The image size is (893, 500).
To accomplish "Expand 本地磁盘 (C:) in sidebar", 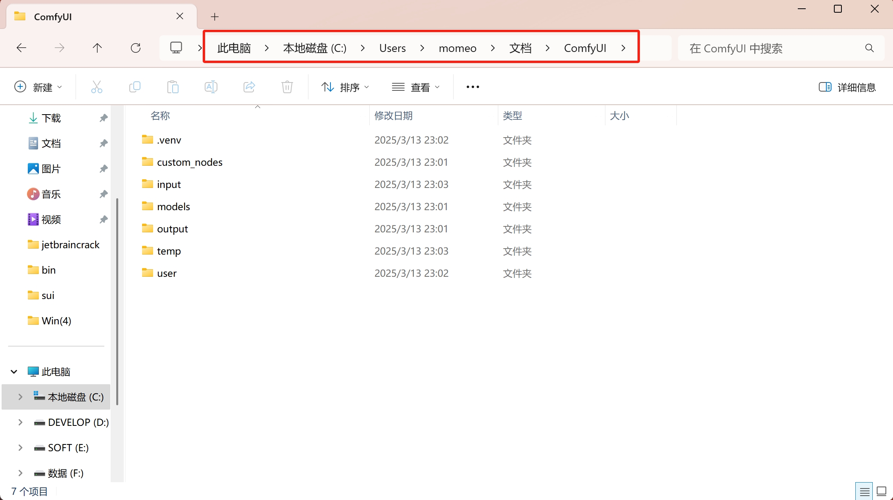I will click(20, 397).
